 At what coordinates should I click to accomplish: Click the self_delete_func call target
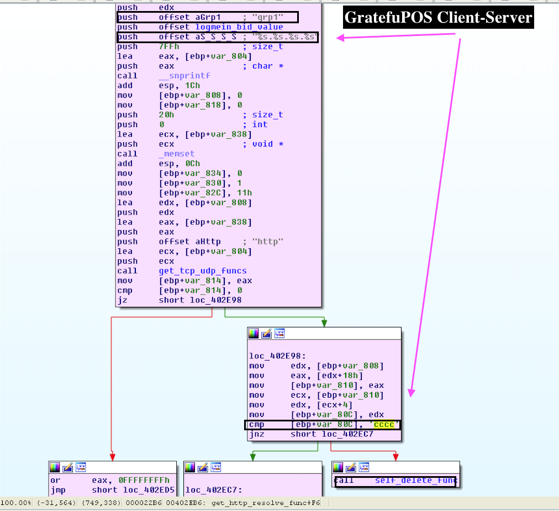(x=415, y=481)
